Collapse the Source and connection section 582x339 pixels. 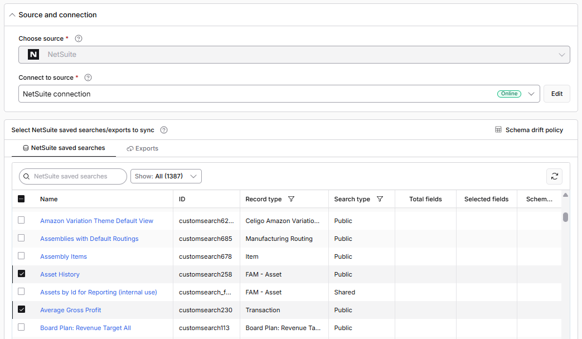point(12,15)
